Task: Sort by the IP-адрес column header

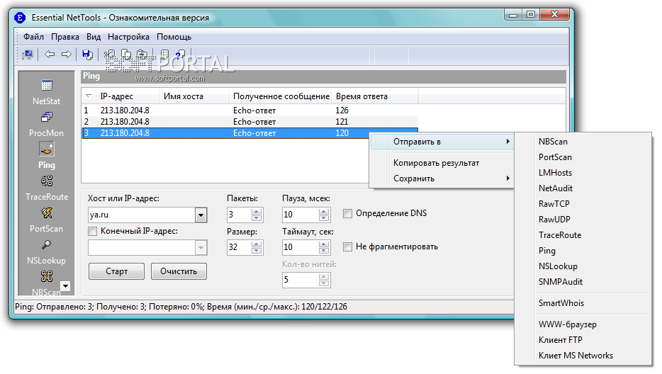Action: 128,96
